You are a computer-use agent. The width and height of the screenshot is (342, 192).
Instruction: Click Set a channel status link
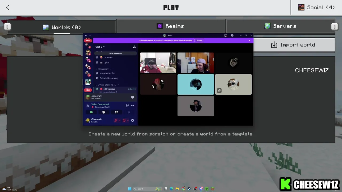click(108, 92)
